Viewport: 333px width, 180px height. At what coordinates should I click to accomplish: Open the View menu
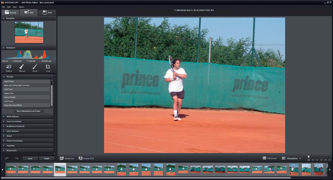click(15, 7)
